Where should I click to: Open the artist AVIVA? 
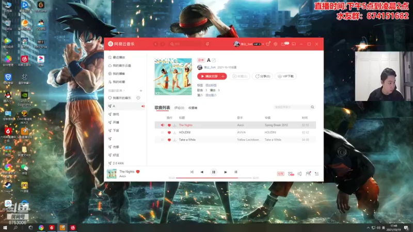coord(241,132)
